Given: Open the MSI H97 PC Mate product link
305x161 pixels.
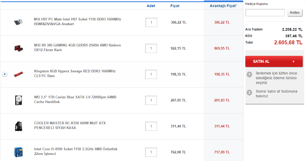Looking at the screenshot, I should pos(77,22).
